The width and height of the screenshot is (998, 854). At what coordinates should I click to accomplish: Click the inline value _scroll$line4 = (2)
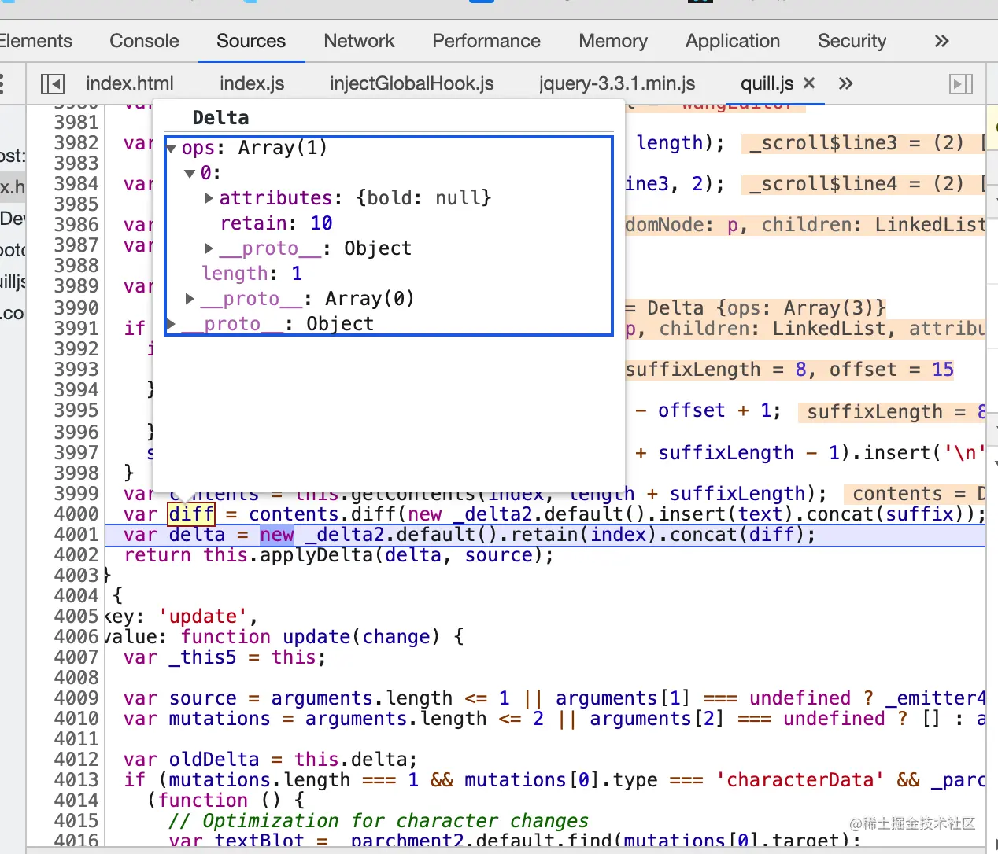[x=856, y=184]
